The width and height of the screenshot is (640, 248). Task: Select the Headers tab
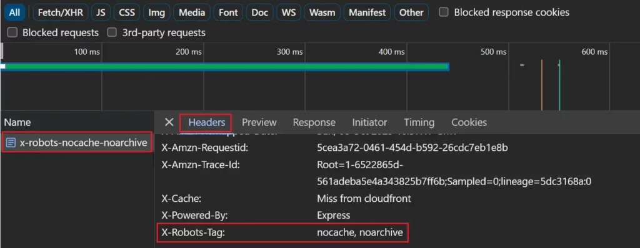206,122
